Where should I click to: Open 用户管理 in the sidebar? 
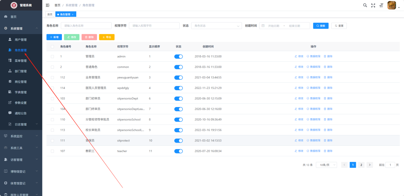(21, 40)
